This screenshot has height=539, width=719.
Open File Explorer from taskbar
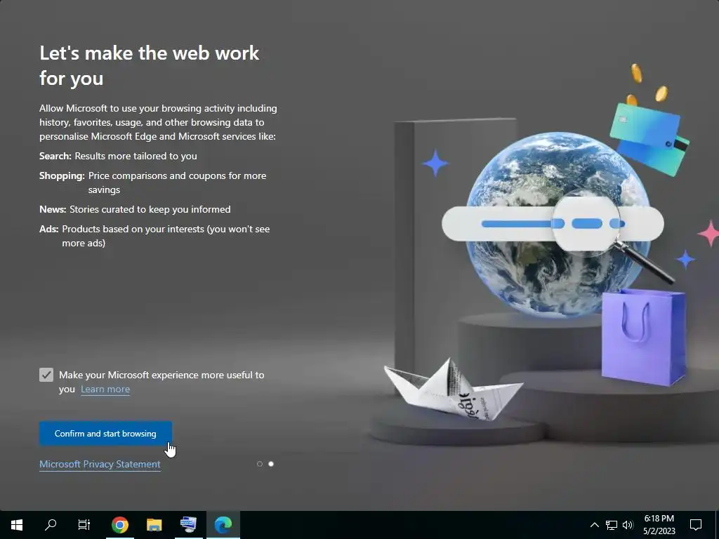point(154,525)
